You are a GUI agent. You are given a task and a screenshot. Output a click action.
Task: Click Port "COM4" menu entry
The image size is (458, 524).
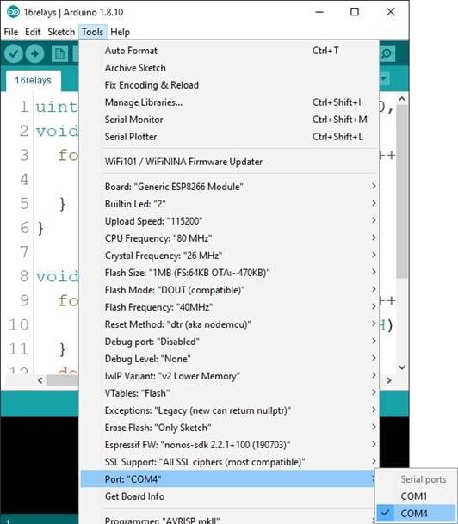pyautogui.click(x=229, y=479)
